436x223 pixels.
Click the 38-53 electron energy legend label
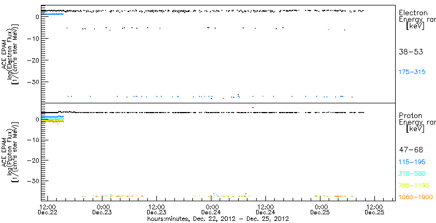click(411, 52)
